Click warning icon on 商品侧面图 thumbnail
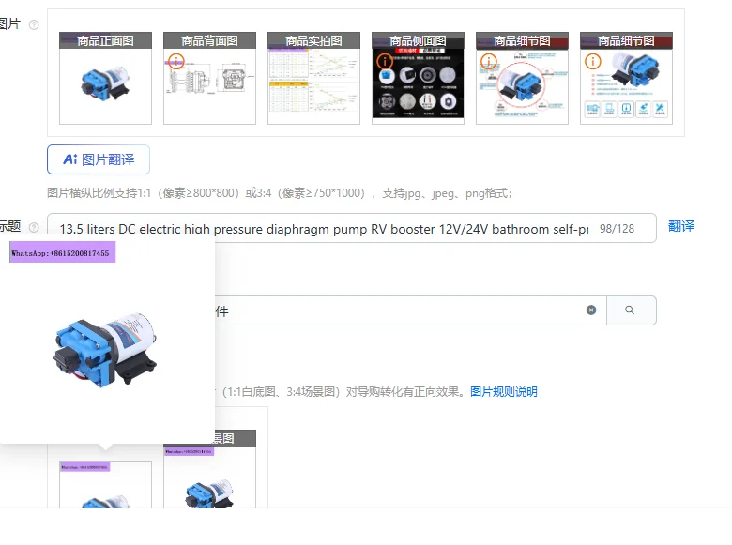The height and width of the screenshot is (545, 732). point(385,61)
